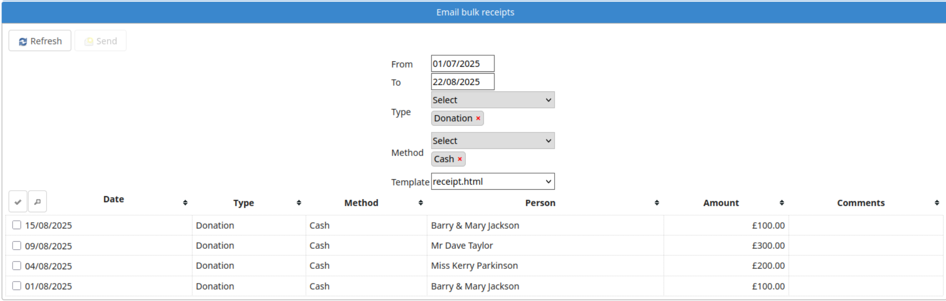Click the Person column sort arrows icon
The height and width of the screenshot is (301, 946).
pyautogui.click(x=657, y=203)
